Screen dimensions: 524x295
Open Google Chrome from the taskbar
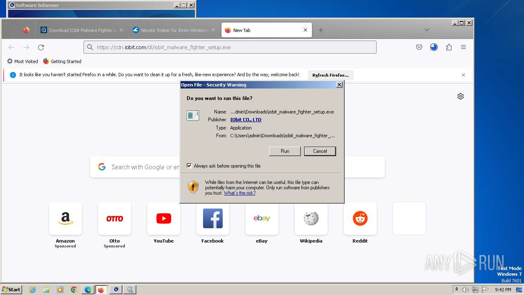click(74, 290)
